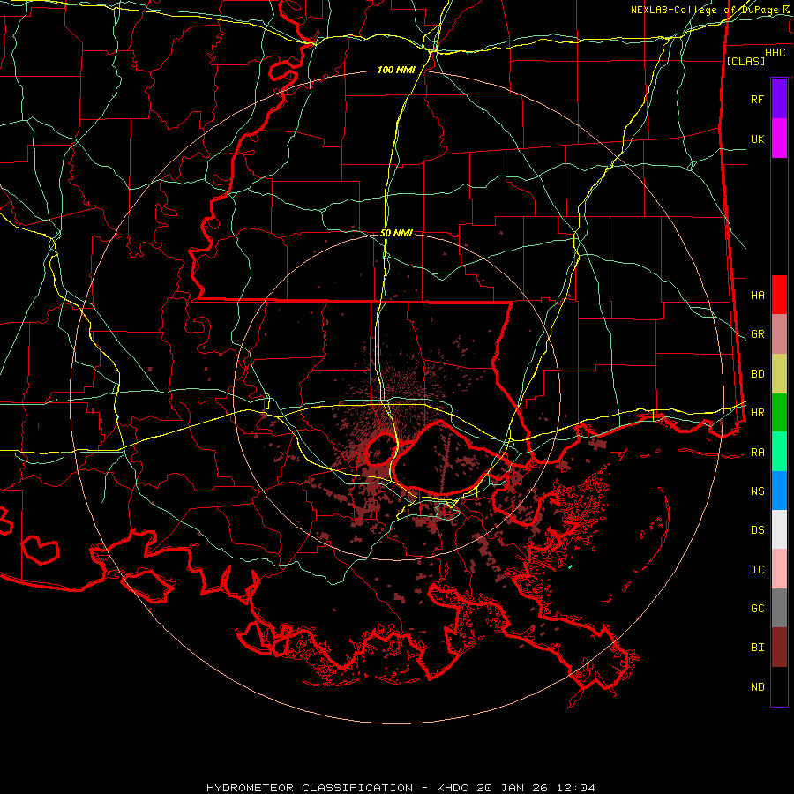Click the BD yellow legend swatch
Image resolution: width=794 pixels, height=794 pixels.
[779, 374]
